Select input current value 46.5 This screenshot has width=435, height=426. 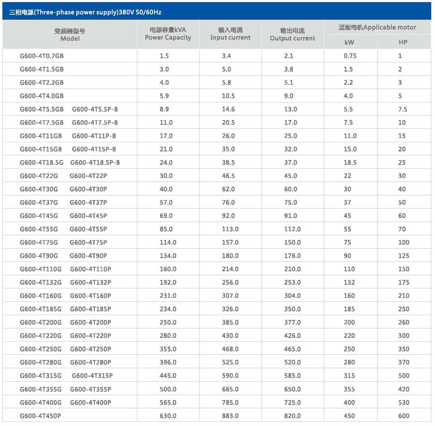pyautogui.click(x=228, y=176)
